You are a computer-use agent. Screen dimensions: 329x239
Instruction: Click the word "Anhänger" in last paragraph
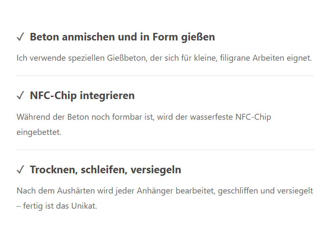pos(153,191)
